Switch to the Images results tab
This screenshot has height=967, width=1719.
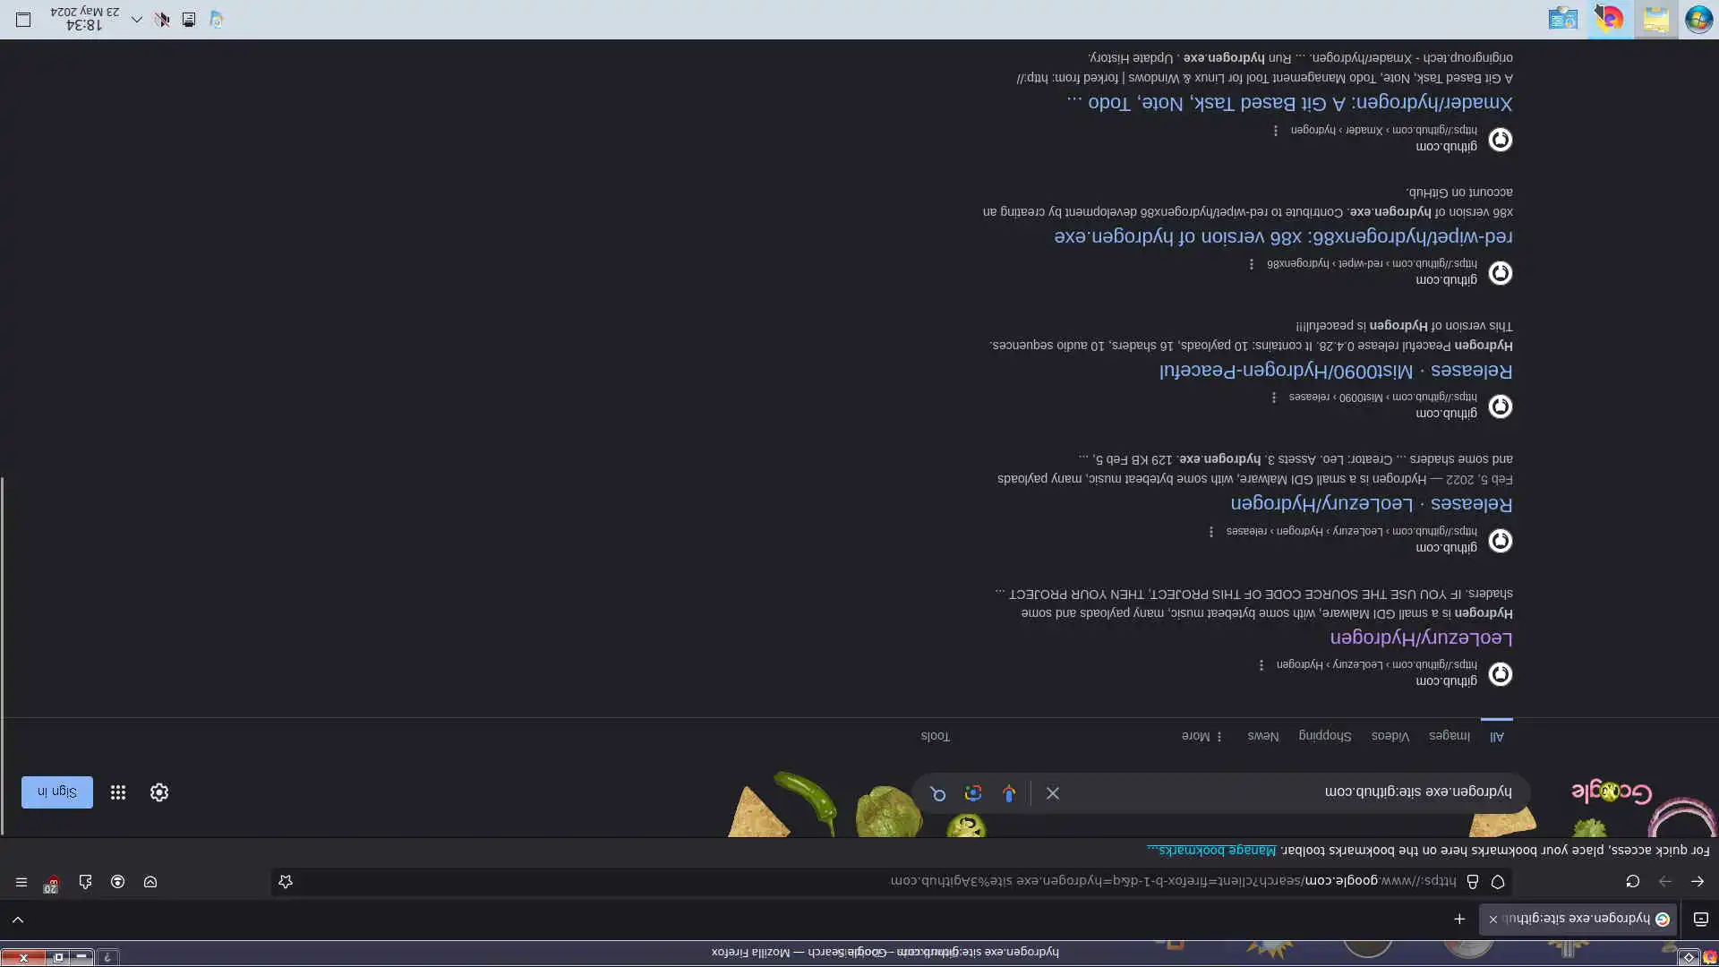tap(1449, 736)
